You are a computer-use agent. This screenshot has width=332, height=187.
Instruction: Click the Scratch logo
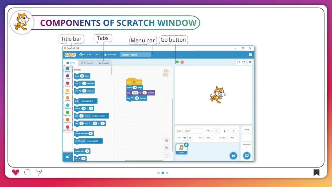70,55
